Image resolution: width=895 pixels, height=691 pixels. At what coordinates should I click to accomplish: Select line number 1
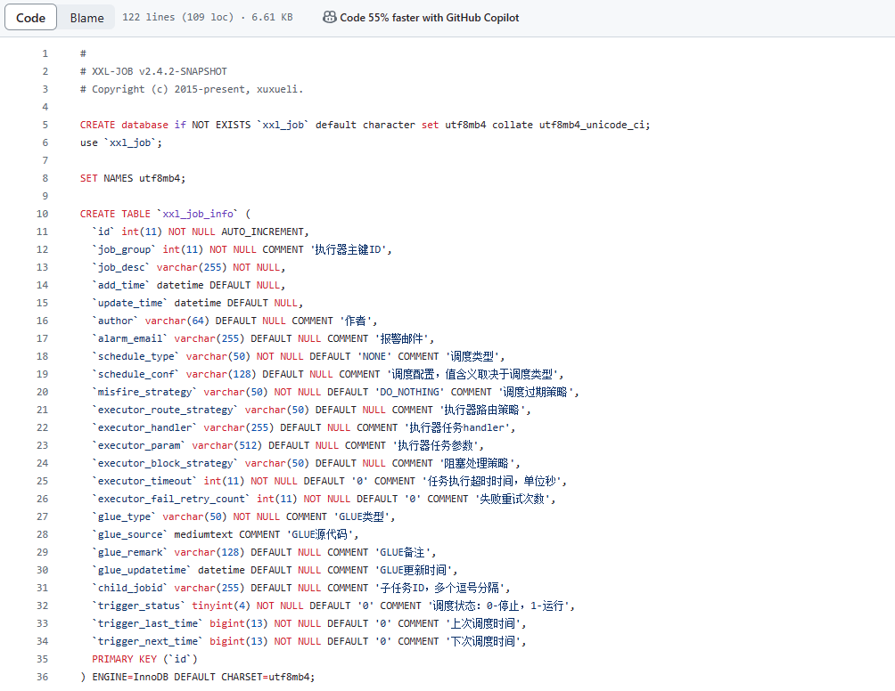(x=45, y=53)
